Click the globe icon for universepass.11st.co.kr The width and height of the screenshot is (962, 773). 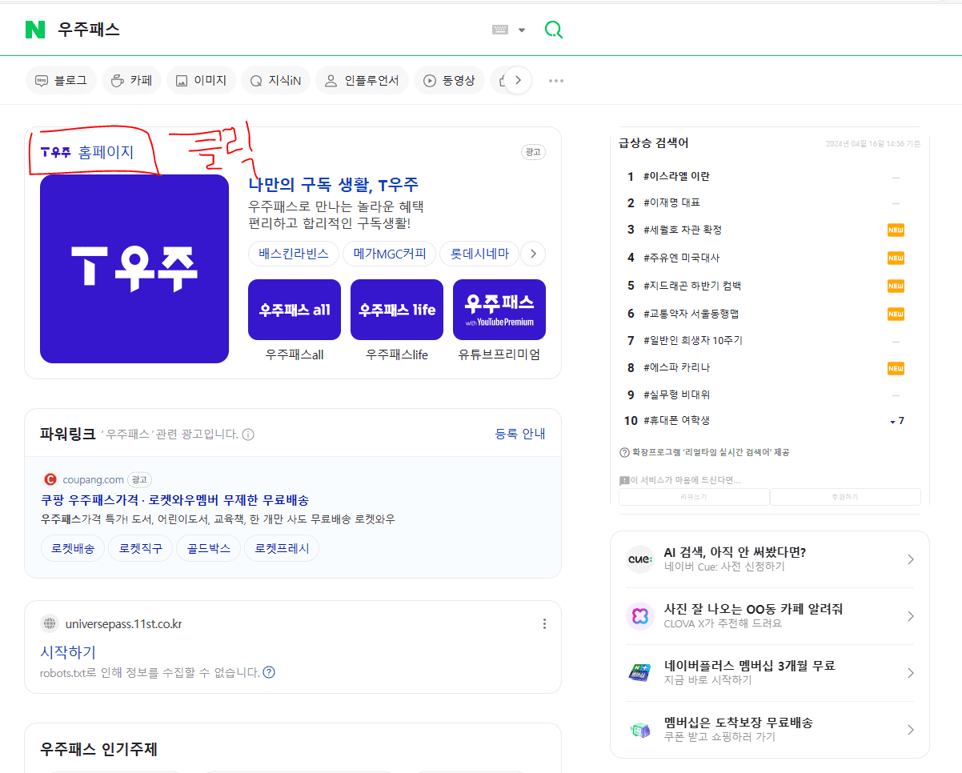[50, 623]
